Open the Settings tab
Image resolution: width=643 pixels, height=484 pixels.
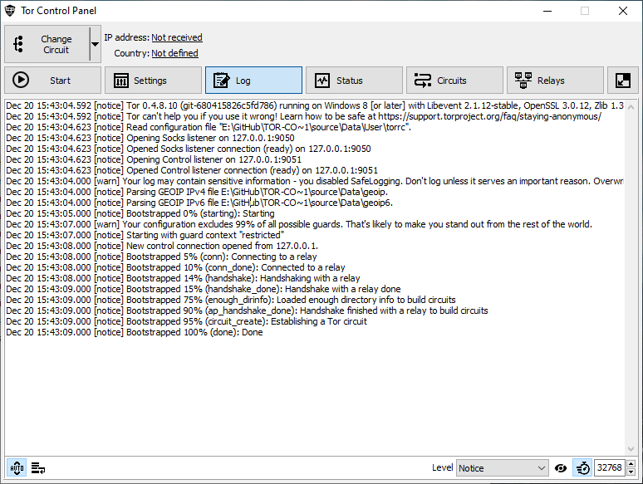153,81
